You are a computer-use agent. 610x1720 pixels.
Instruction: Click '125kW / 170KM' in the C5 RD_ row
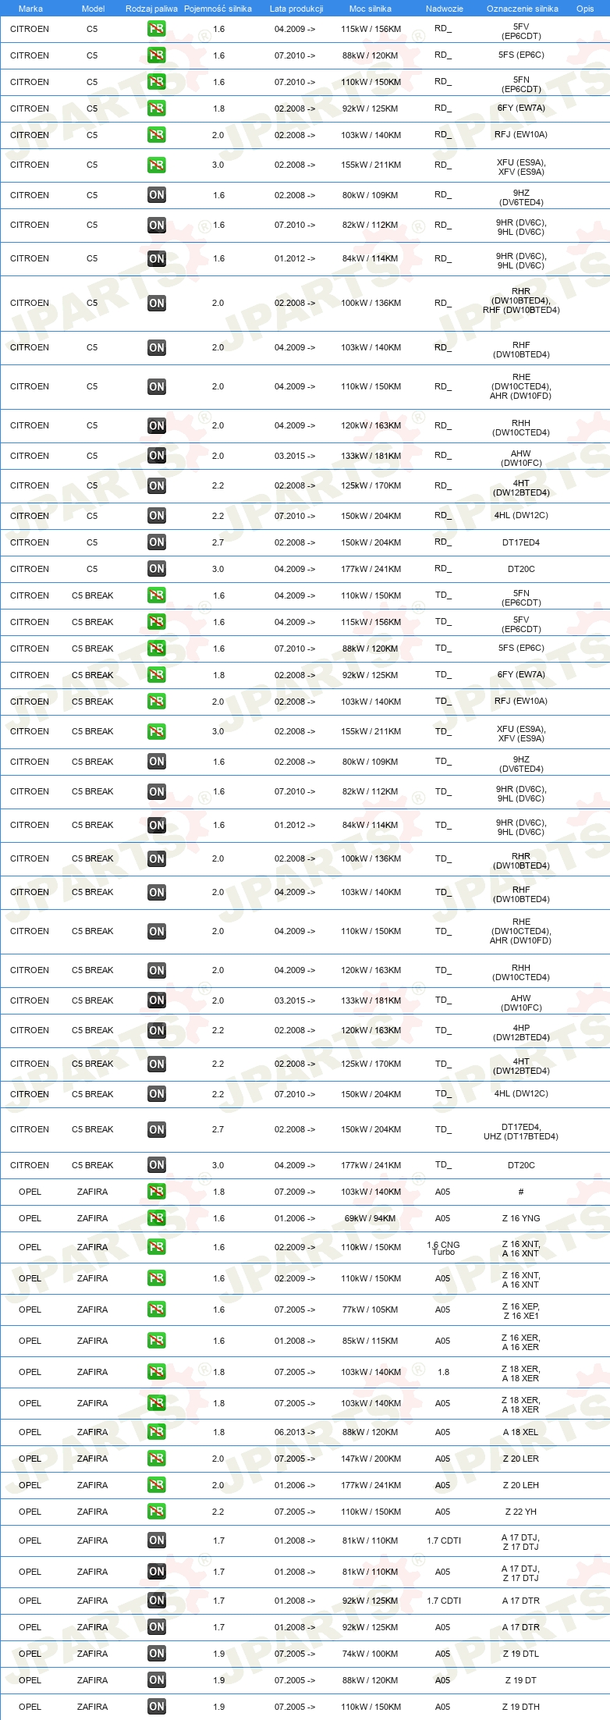371,485
